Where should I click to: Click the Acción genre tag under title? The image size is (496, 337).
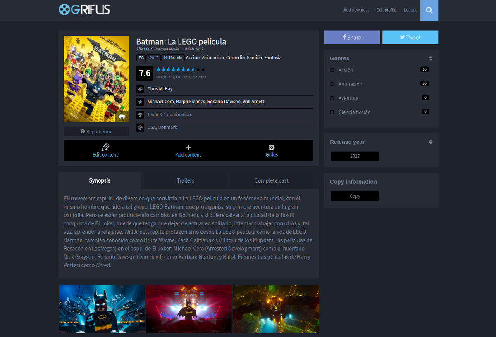(193, 58)
